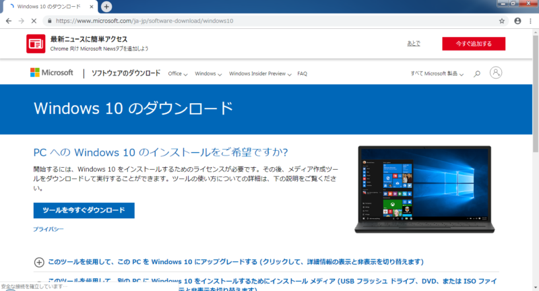Click 最新ニュースに簡単アクセス text
This screenshot has height=291, width=539.
point(89,39)
